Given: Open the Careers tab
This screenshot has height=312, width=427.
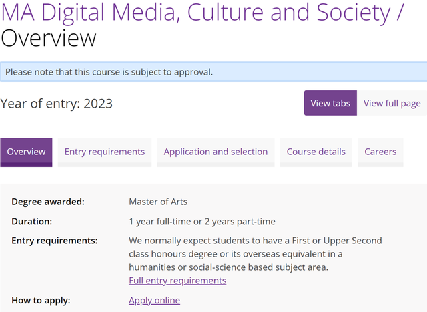Looking at the screenshot, I should [380, 152].
